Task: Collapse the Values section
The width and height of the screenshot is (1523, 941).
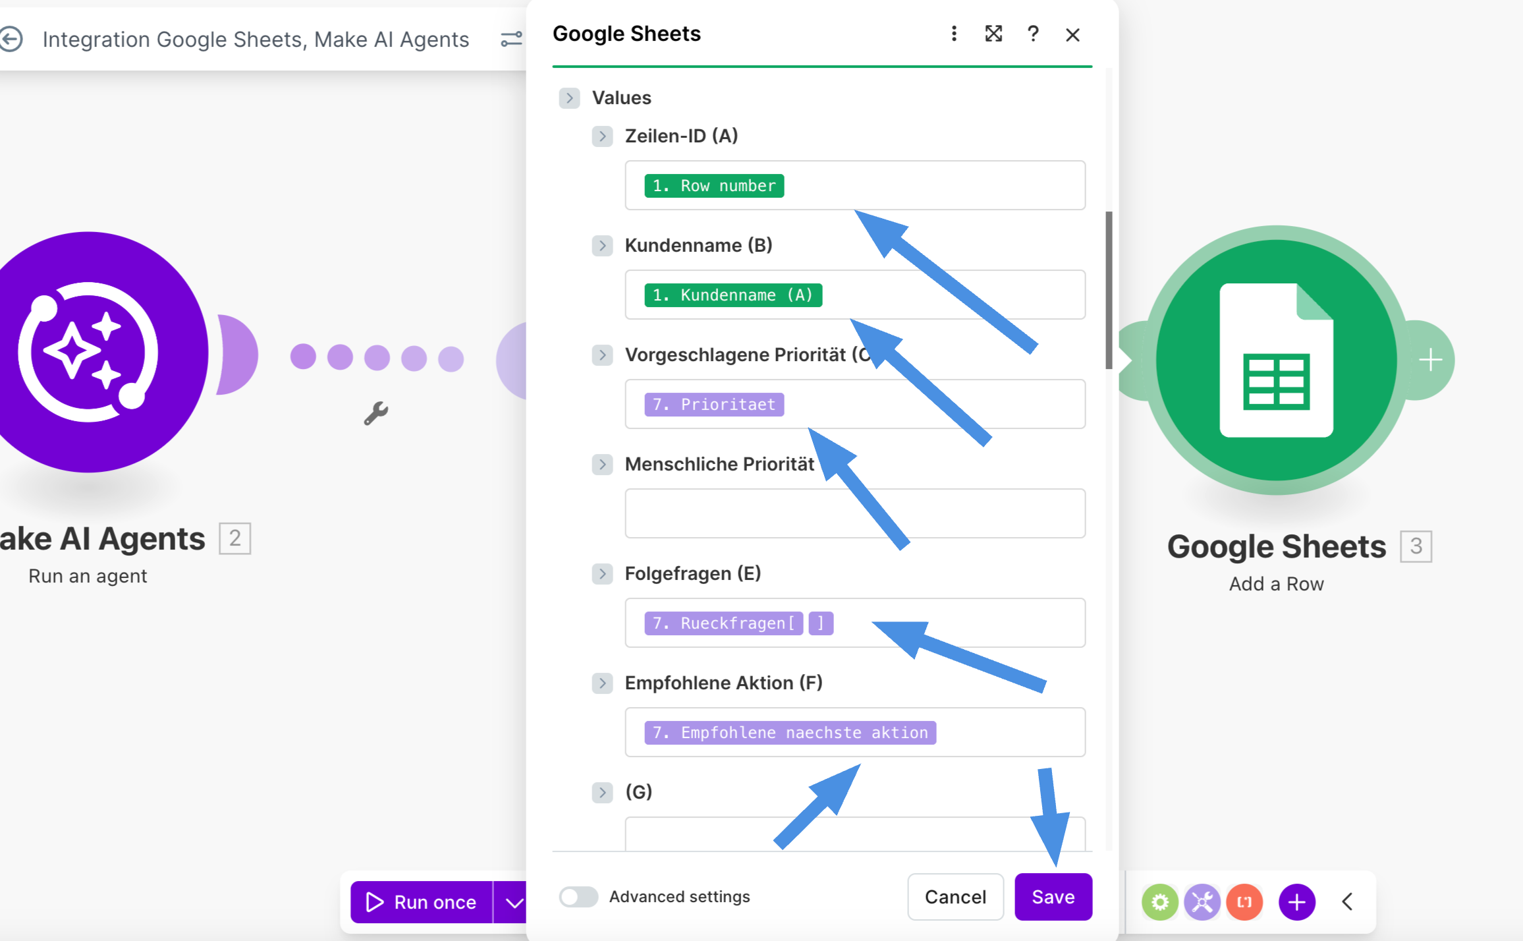Action: click(569, 98)
